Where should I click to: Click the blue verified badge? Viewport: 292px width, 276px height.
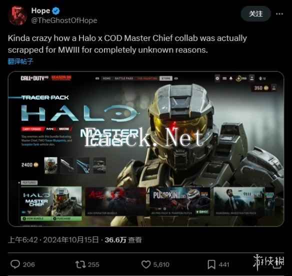click(56, 11)
